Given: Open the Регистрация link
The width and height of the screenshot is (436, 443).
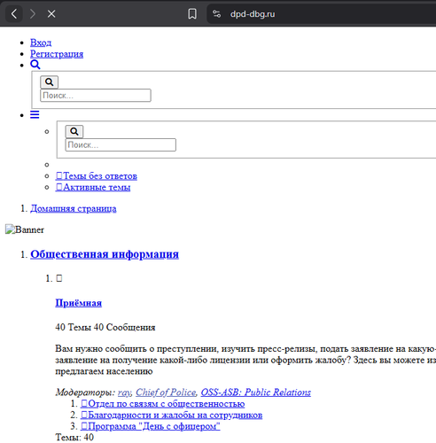Looking at the screenshot, I should click(57, 54).
